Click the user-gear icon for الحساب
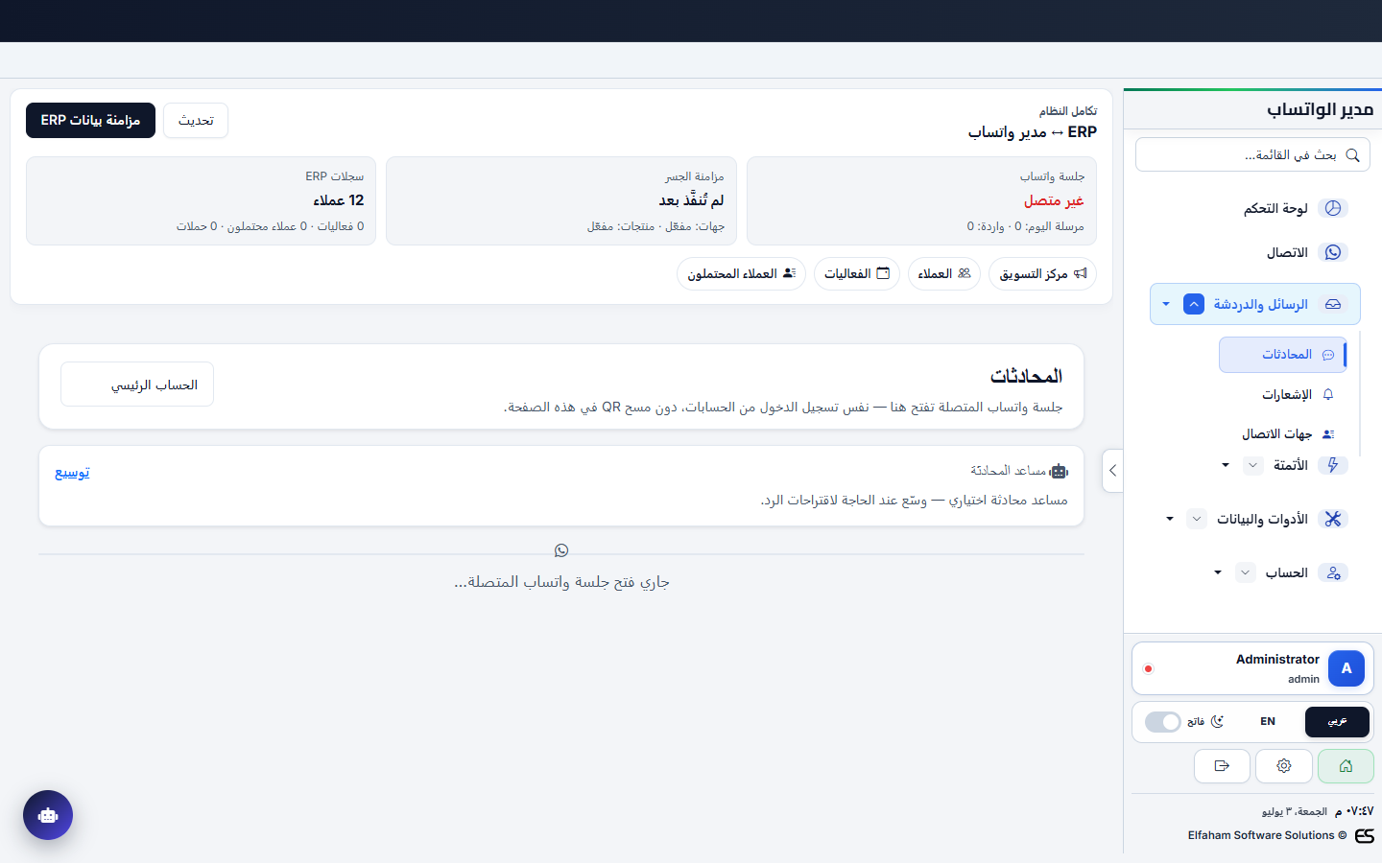Image resolution: width=1382 pixels, height=863 pixels. click(1332, 572)
